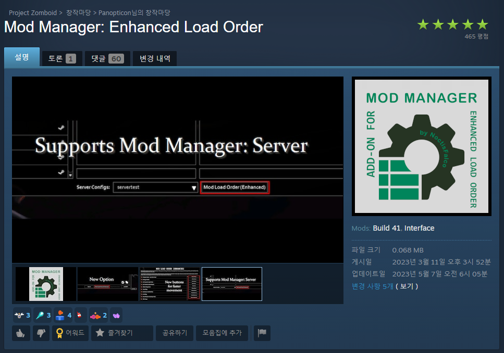Select the Mod Manager logo thumbnail
The image size is (504, 353).
(46, 284)
